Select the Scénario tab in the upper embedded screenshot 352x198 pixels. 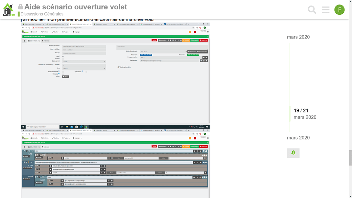[45, 41]
